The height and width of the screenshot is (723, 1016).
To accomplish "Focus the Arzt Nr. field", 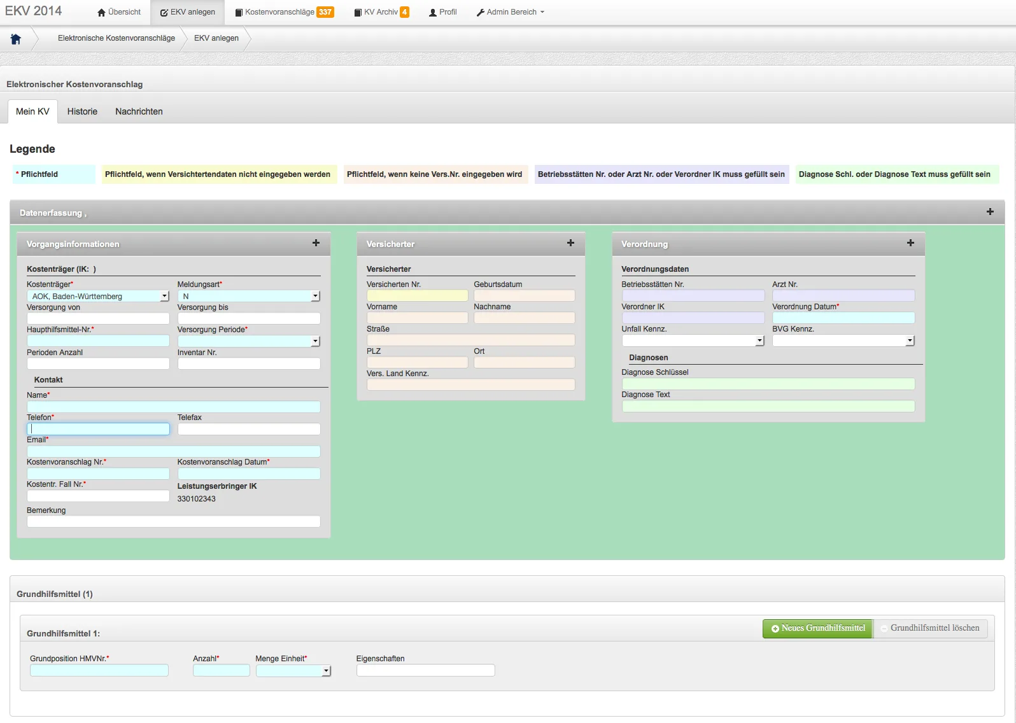I will [843, 295].
